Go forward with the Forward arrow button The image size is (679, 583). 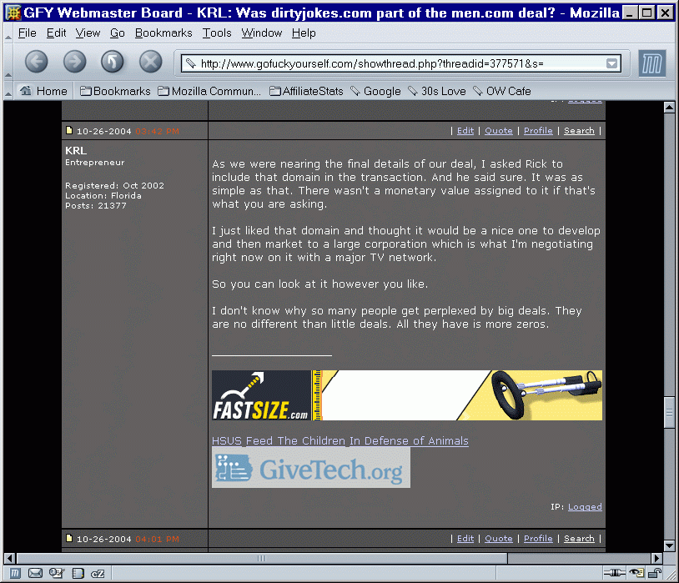tap(74, 62)
